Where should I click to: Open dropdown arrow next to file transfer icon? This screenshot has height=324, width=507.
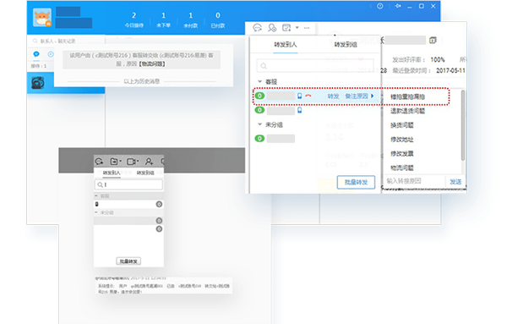tap(121, 162)
